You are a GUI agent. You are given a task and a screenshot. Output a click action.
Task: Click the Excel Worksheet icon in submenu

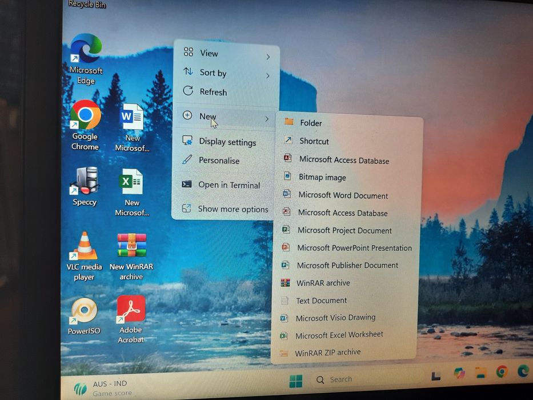click(283, 336)
